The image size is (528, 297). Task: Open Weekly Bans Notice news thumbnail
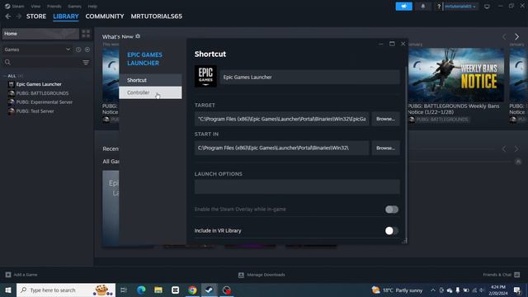click(456, 75)
